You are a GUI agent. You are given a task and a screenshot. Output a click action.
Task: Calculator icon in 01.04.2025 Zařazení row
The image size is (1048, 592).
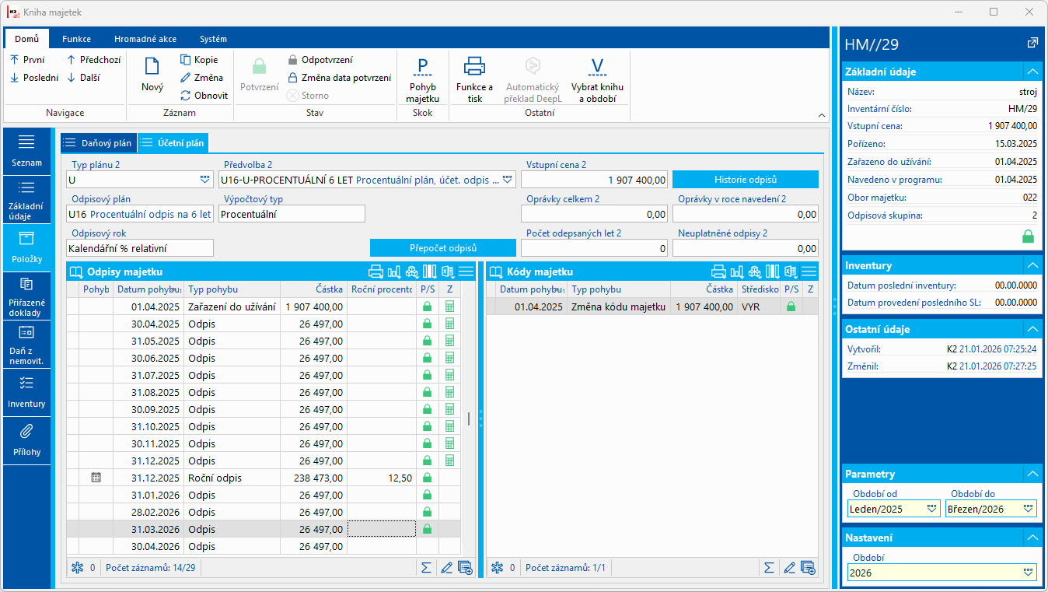(x=449, y=307)
